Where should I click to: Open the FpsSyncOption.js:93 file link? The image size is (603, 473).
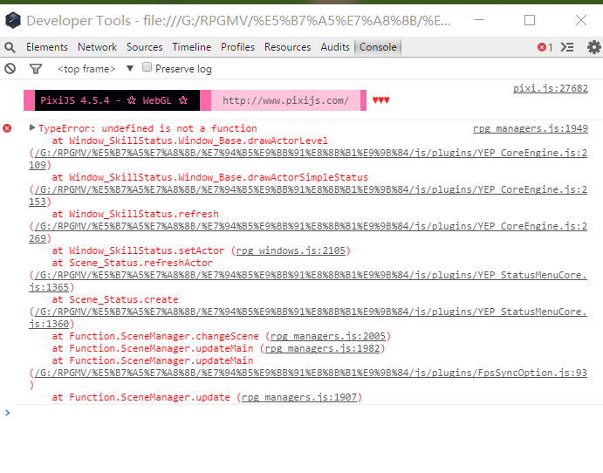pyautogui.click(x=311, y=373)
